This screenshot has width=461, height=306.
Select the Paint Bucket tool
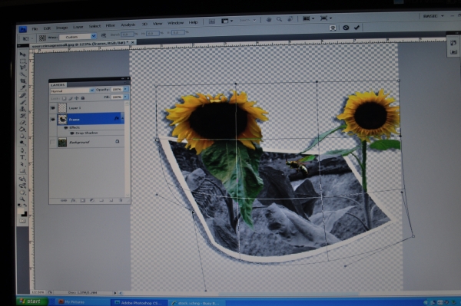[x=22, y=130]
